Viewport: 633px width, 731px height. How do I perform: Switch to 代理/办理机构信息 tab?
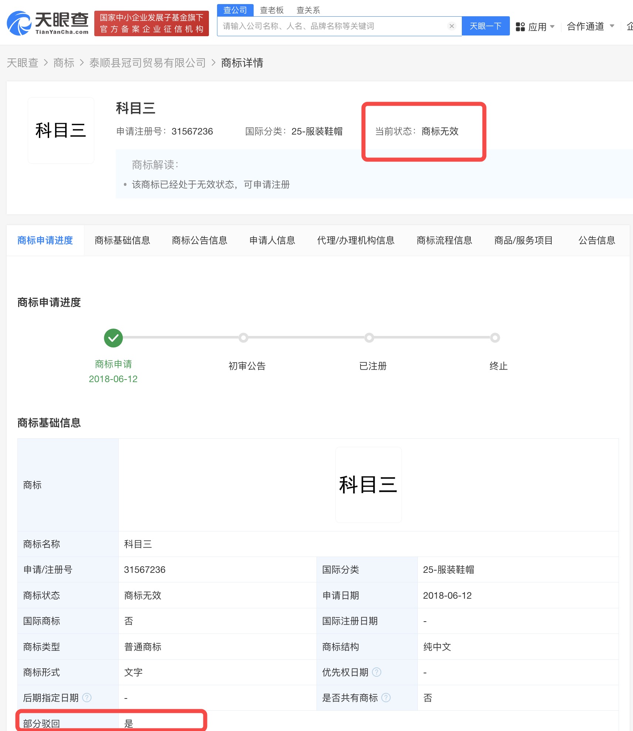pos(356,240)
